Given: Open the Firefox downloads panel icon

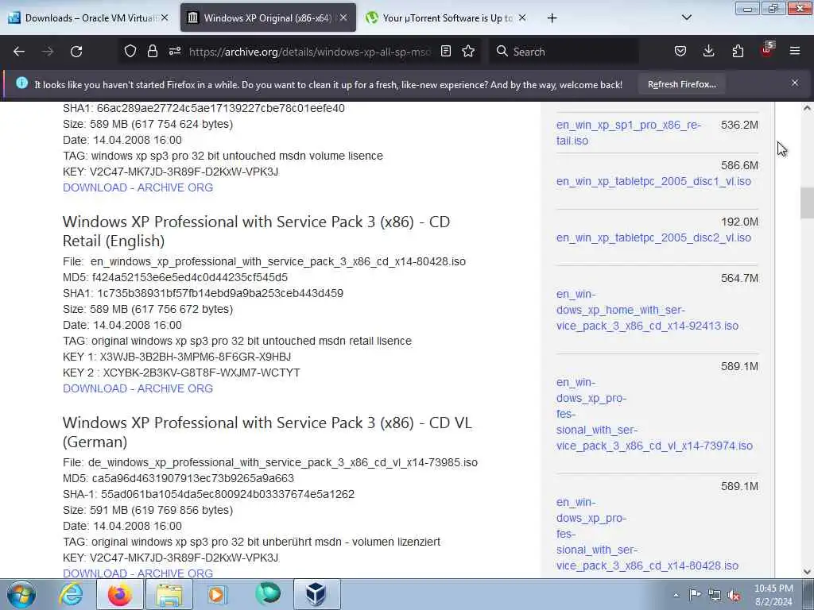Looking at the screenshot, I should click(x=708, y=52).
